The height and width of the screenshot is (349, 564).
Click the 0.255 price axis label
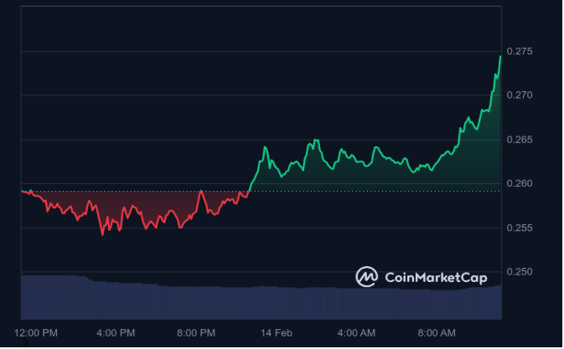click(520, 228)
